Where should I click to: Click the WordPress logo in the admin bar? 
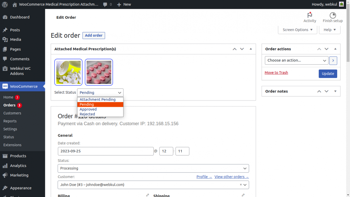pos(5,4)
